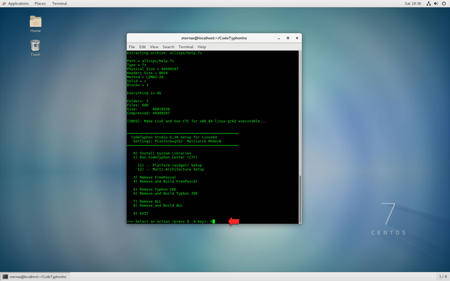Click the 1 / 4 workspace switcher
The width and height of the screenshot is (450, 281).
click(x=443, y=276)
